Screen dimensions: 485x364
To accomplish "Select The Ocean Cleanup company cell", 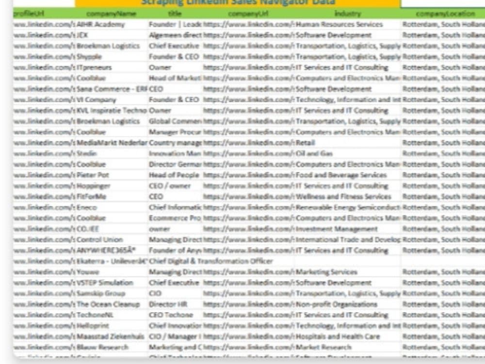I will click(112, 304).
